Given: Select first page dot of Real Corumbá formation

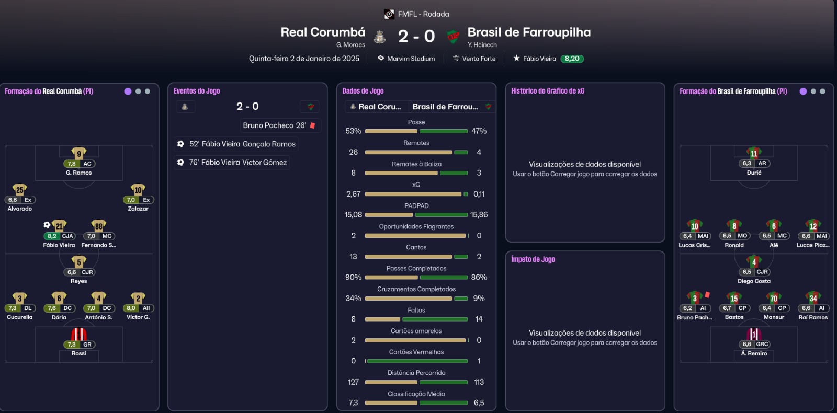Looking at the screenshot, I should click(x=128, y=91).
